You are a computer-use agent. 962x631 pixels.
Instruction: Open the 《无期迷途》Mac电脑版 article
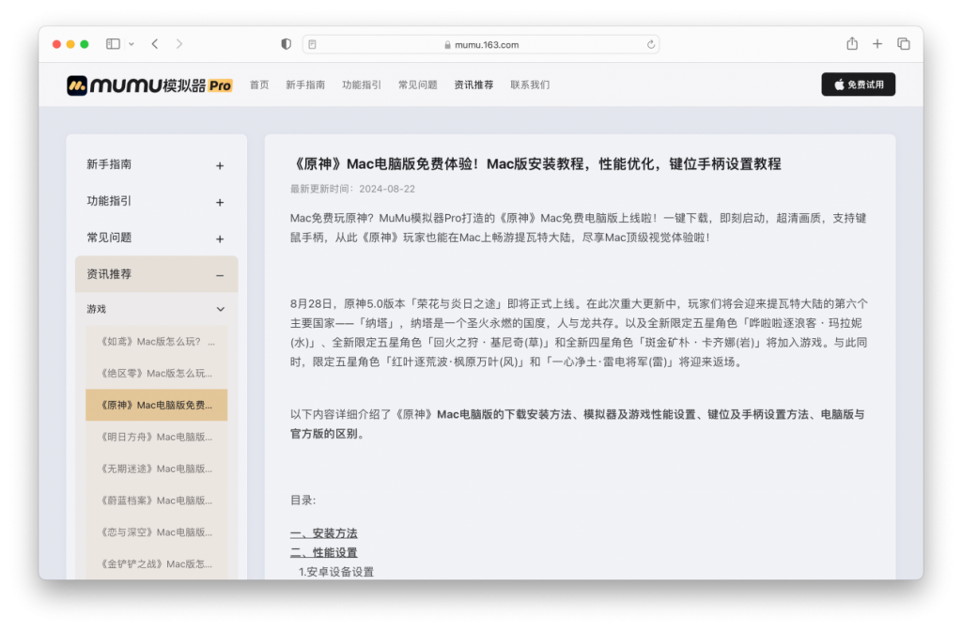click(157, 469)
